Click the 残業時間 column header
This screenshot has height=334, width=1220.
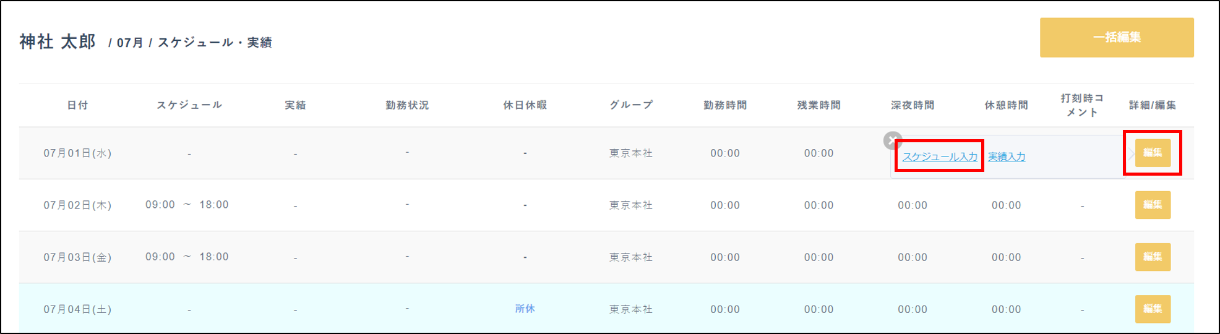pos(818,105)
